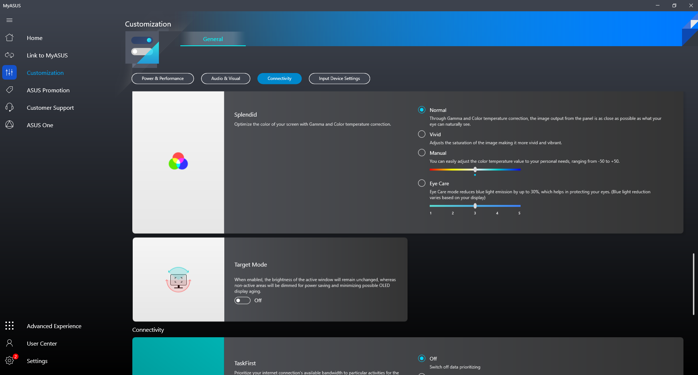Click the Link to MyASUS icon
698x375 pixels.
(x=9, y=55)
